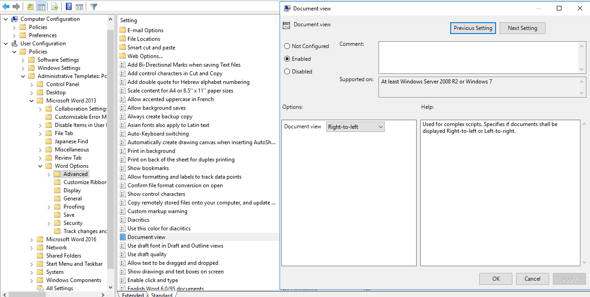Viewport: 590px width, 297px height.
Task: Open Help with the question mark icon
Action: point(69,6)
